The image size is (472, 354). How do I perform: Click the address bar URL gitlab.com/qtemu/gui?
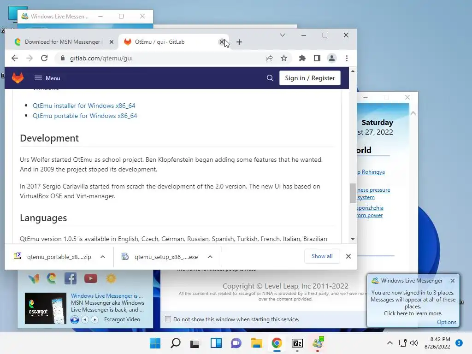tap(101, 58)
